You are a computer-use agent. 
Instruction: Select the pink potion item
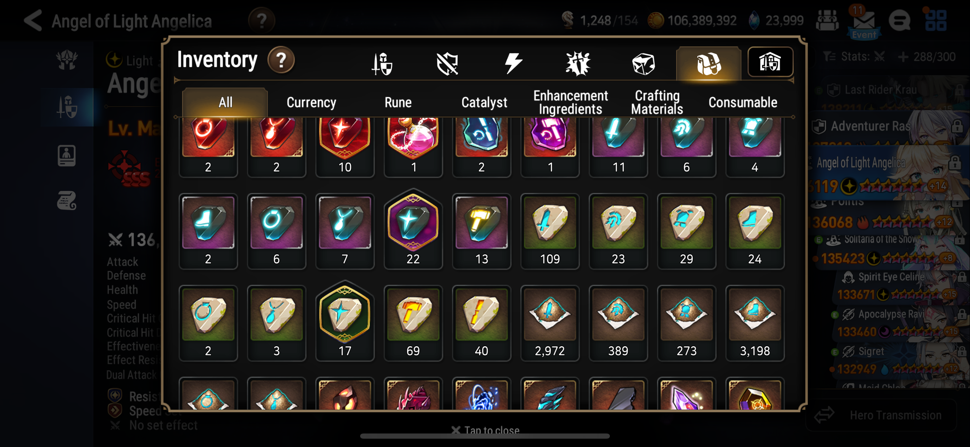pos(413,147)
